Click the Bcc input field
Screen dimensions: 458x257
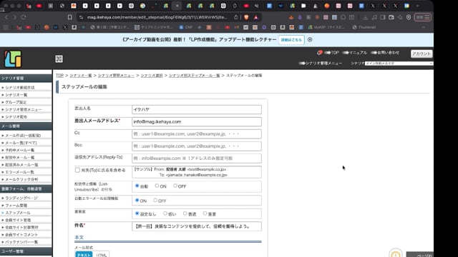click(x=197, y=146)
